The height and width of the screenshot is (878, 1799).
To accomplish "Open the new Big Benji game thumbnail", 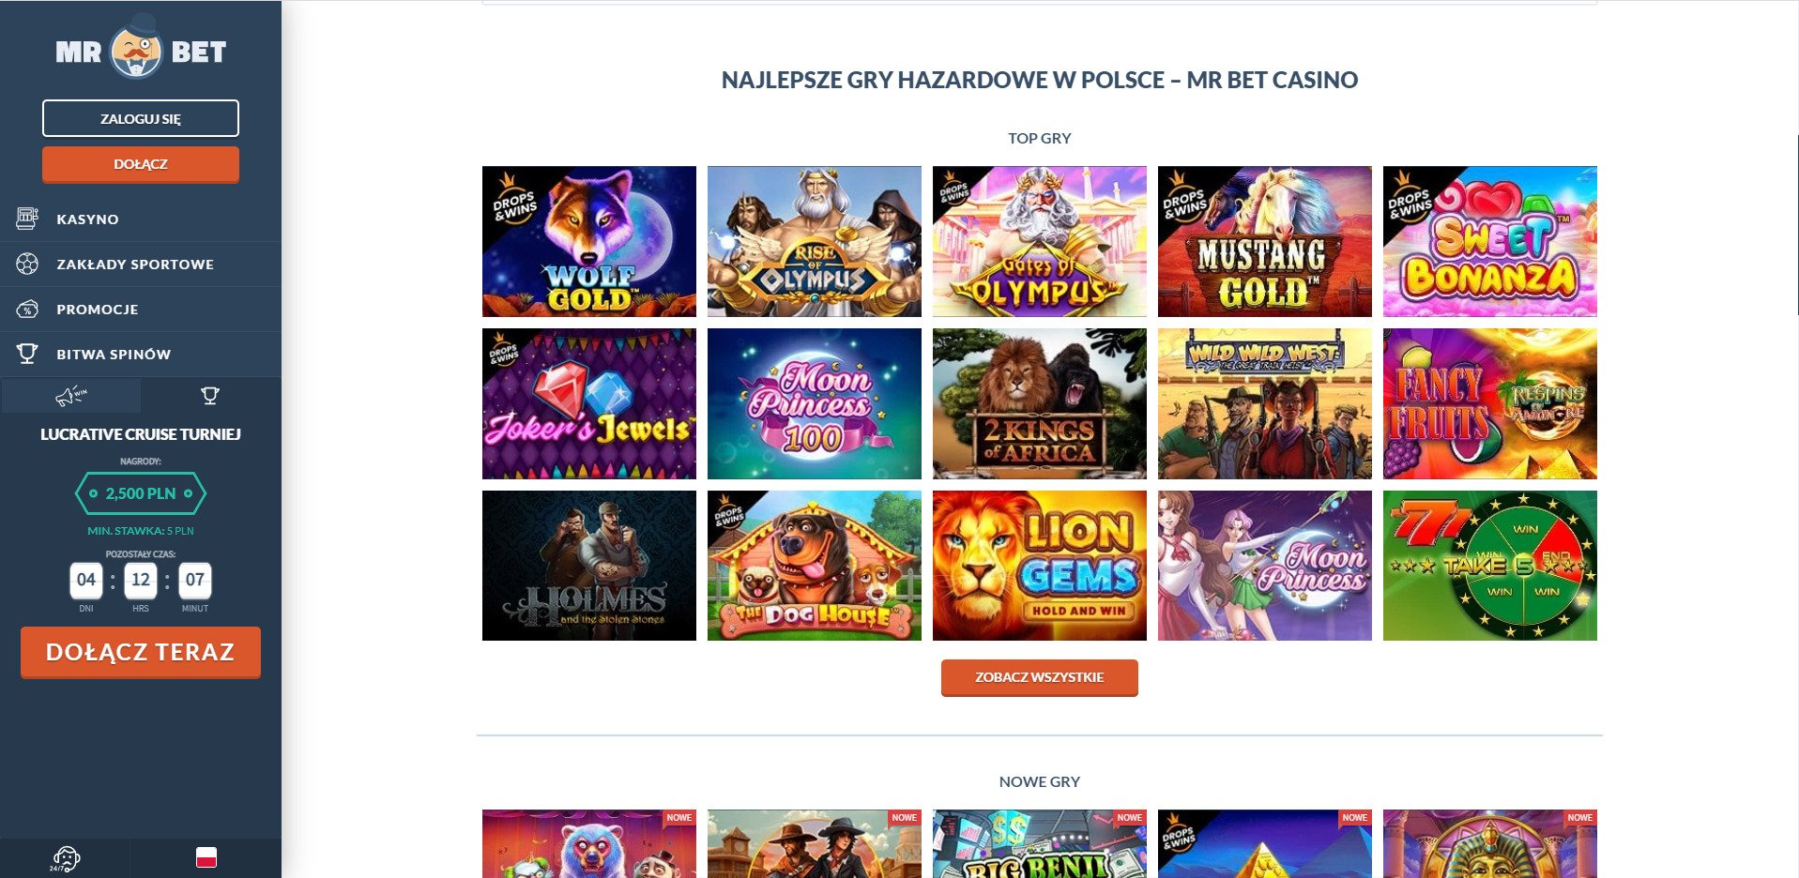I will (x=1040, y=843).
